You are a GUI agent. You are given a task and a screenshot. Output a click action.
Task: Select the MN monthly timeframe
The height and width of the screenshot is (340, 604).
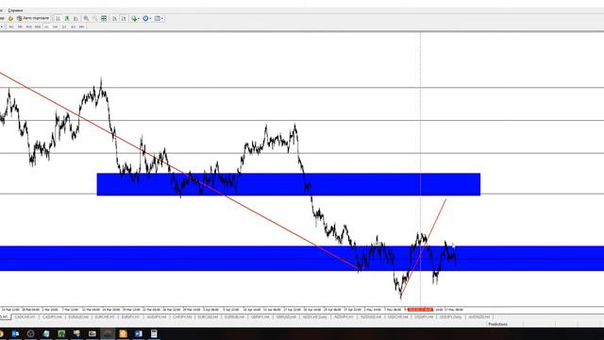pos(82,27)
